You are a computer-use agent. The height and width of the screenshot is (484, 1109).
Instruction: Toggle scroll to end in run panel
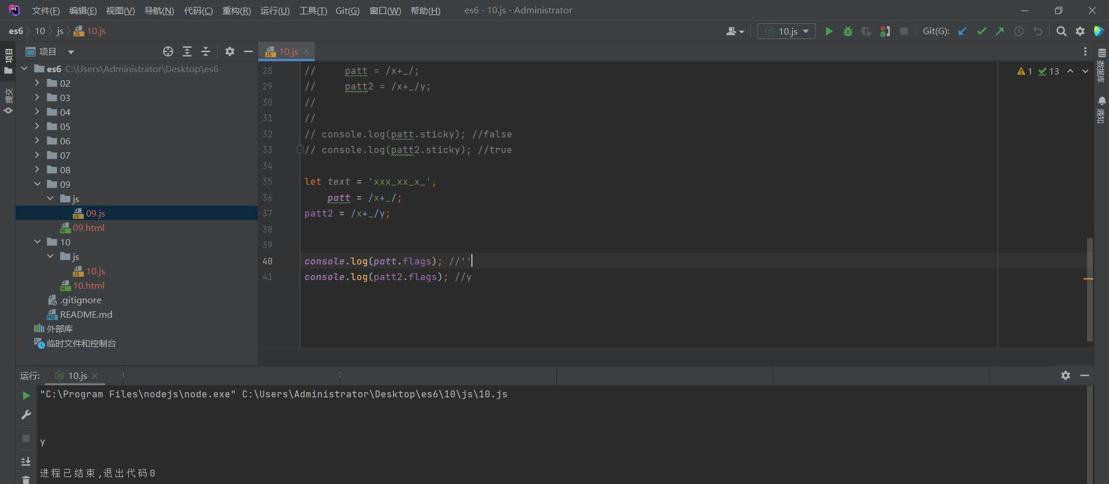coord(26,461)
